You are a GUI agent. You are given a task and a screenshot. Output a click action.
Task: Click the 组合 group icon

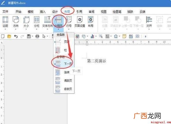coord(159,20)
